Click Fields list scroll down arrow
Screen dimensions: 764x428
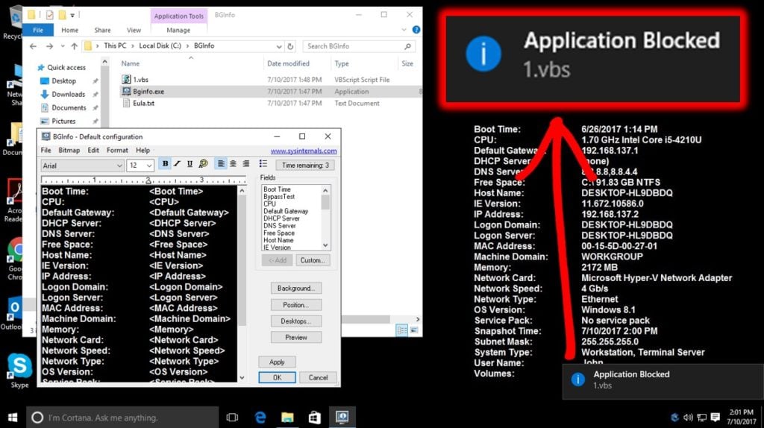(x=325, y=245)
